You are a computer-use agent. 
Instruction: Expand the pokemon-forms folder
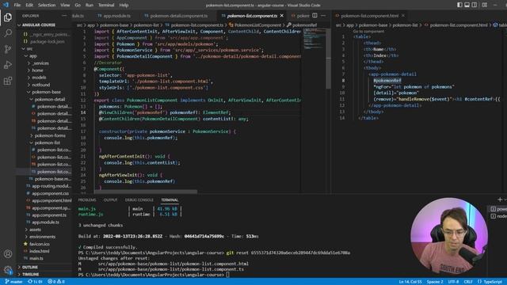[49, 135]
